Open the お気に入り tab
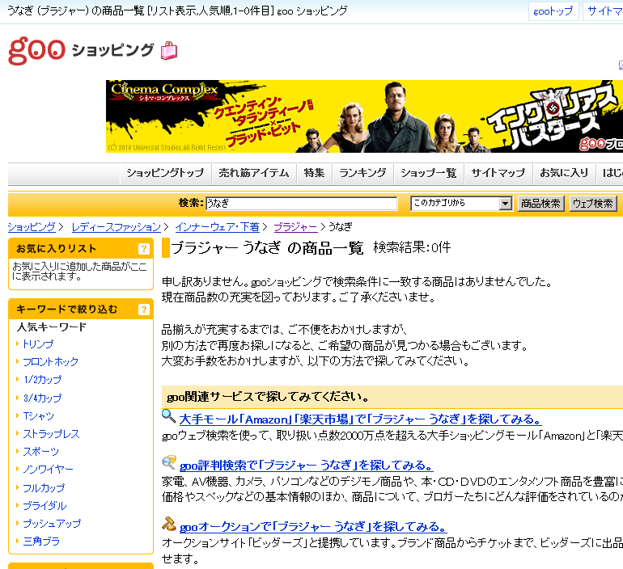Image resolution: width=623 pixels, height=569 pixels. coord(564,174)
